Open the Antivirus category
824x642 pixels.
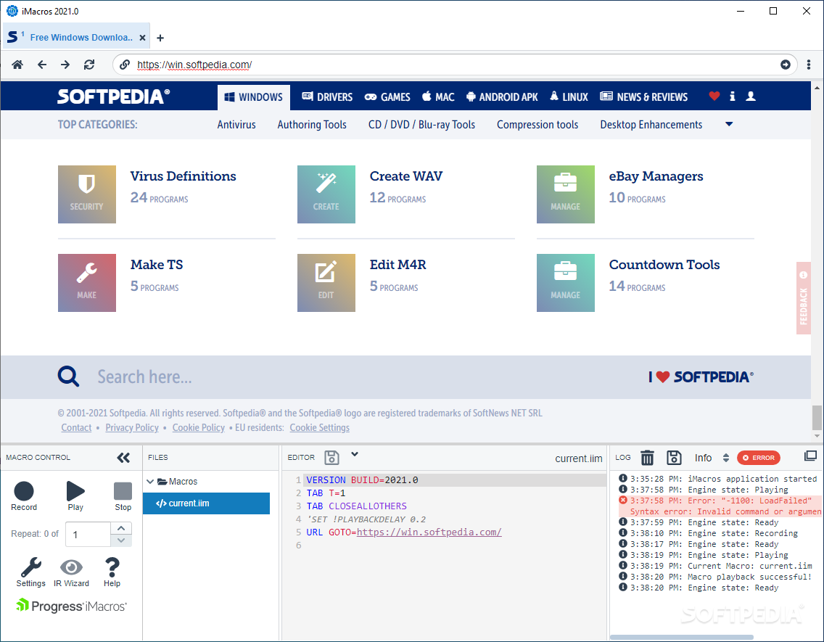pyautogui.click(x=236, y=125)
